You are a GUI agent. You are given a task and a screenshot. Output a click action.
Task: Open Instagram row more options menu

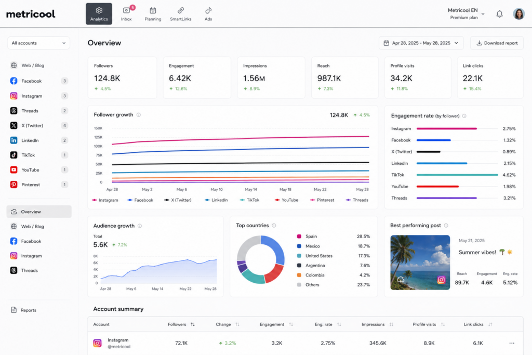pyautogui.click(x=512, y=343)
